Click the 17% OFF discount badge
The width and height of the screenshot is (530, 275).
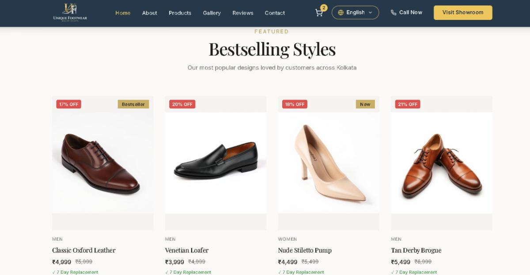68,104
